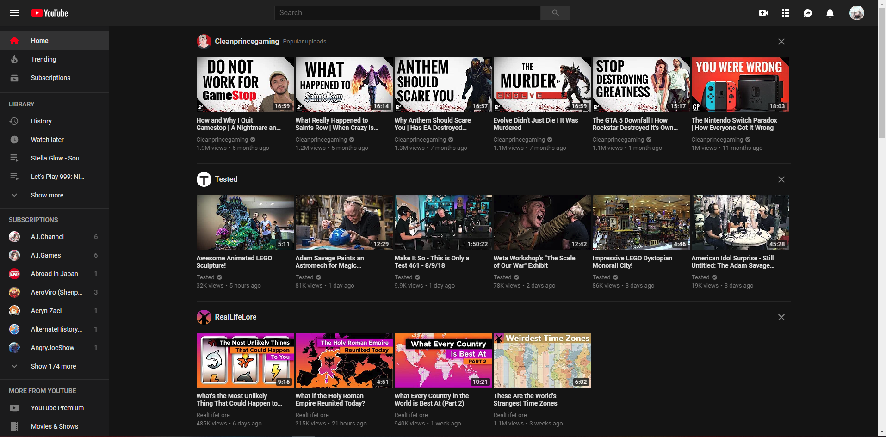Dismiss the RealLifeLore shelf
The height and width of the screenshot is (437, 886).
pos(781,317)
